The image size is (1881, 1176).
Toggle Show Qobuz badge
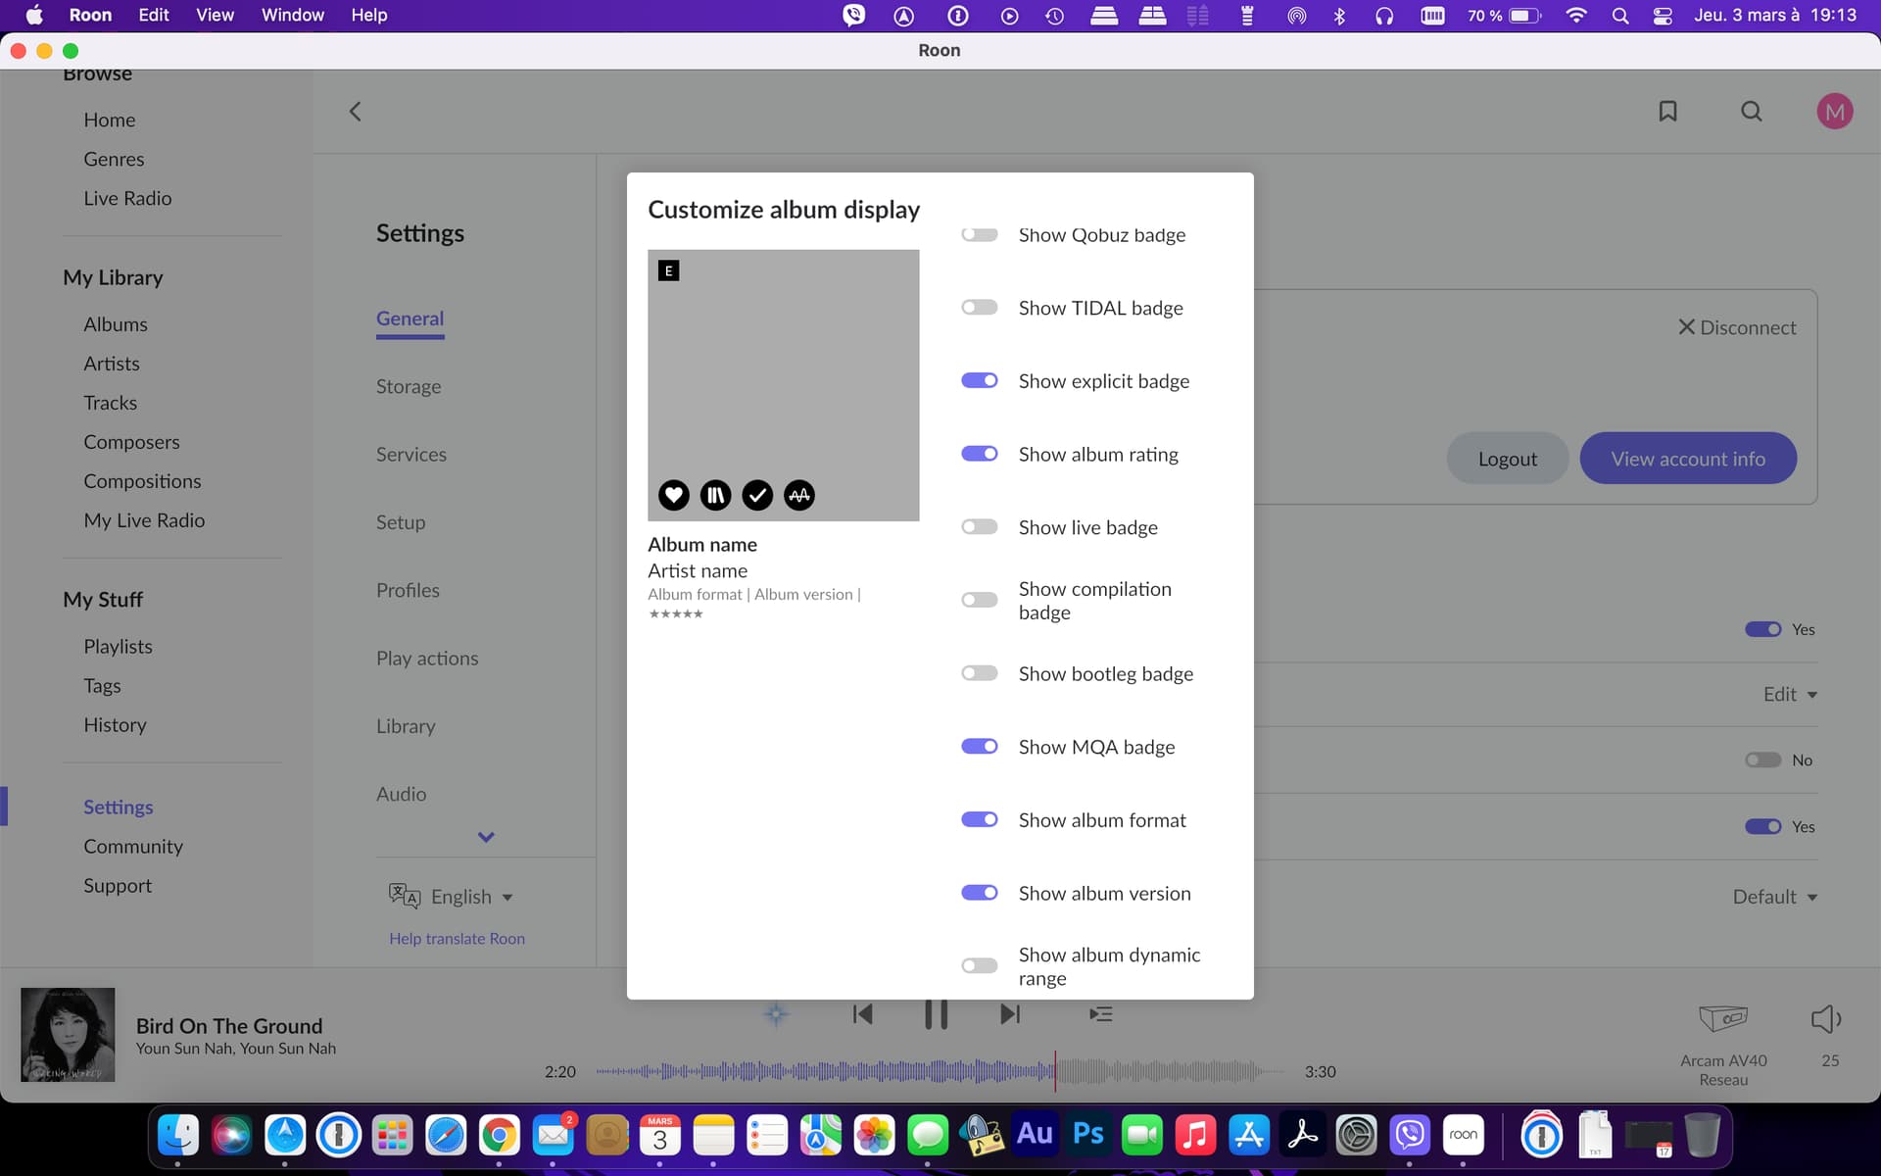980,234
